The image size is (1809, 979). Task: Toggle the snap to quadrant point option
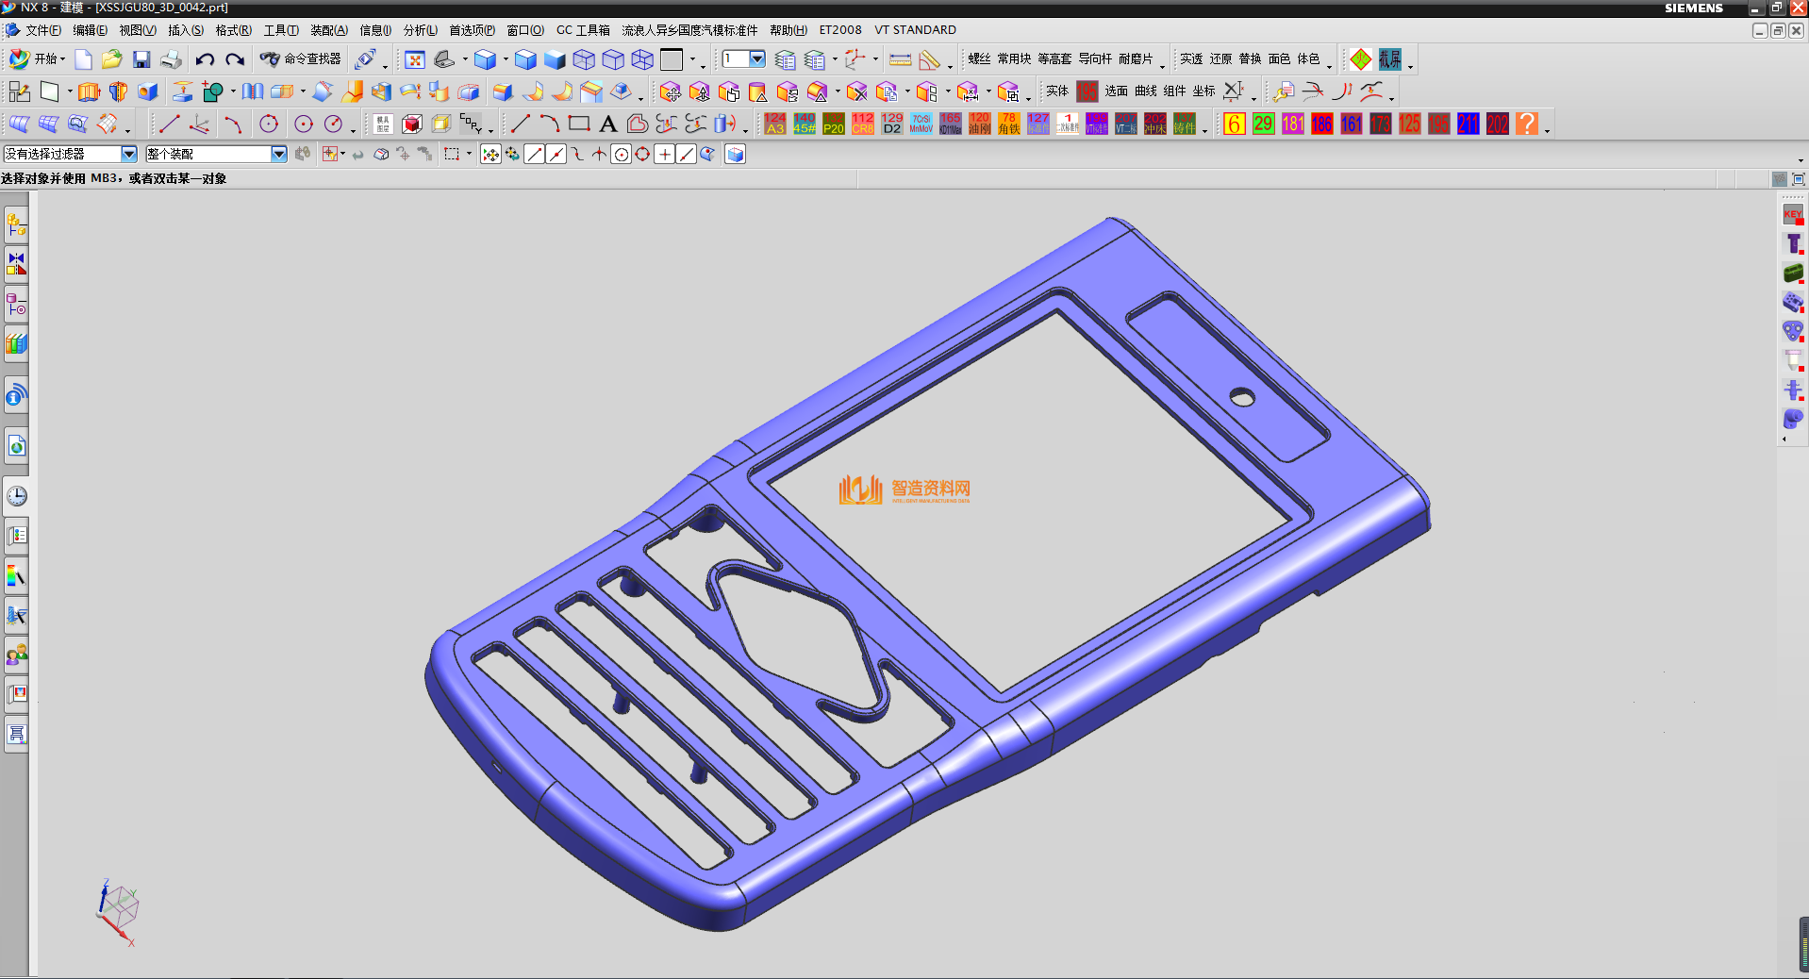point(642,155)
